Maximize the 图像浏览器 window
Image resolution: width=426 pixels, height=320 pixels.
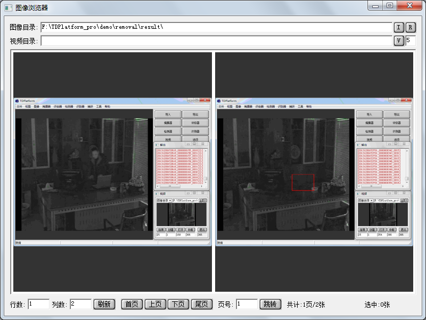(390, 5)
